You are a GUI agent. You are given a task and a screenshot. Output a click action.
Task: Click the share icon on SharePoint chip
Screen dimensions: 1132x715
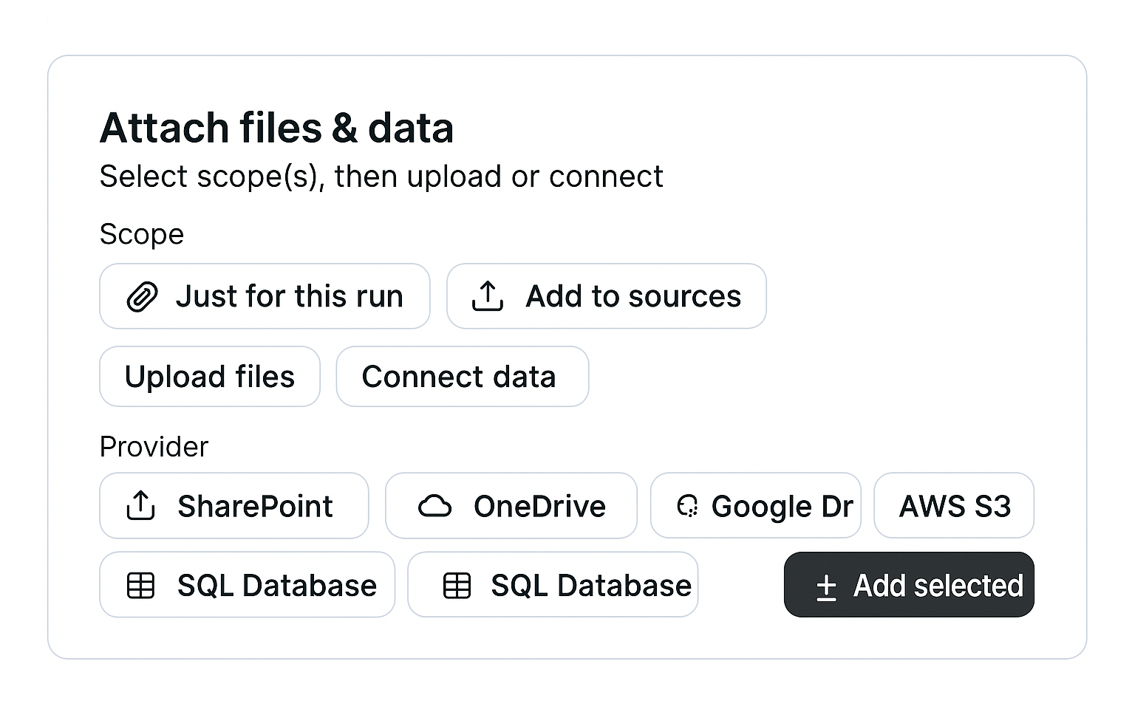pyautogui.click(x=140, y=506)
